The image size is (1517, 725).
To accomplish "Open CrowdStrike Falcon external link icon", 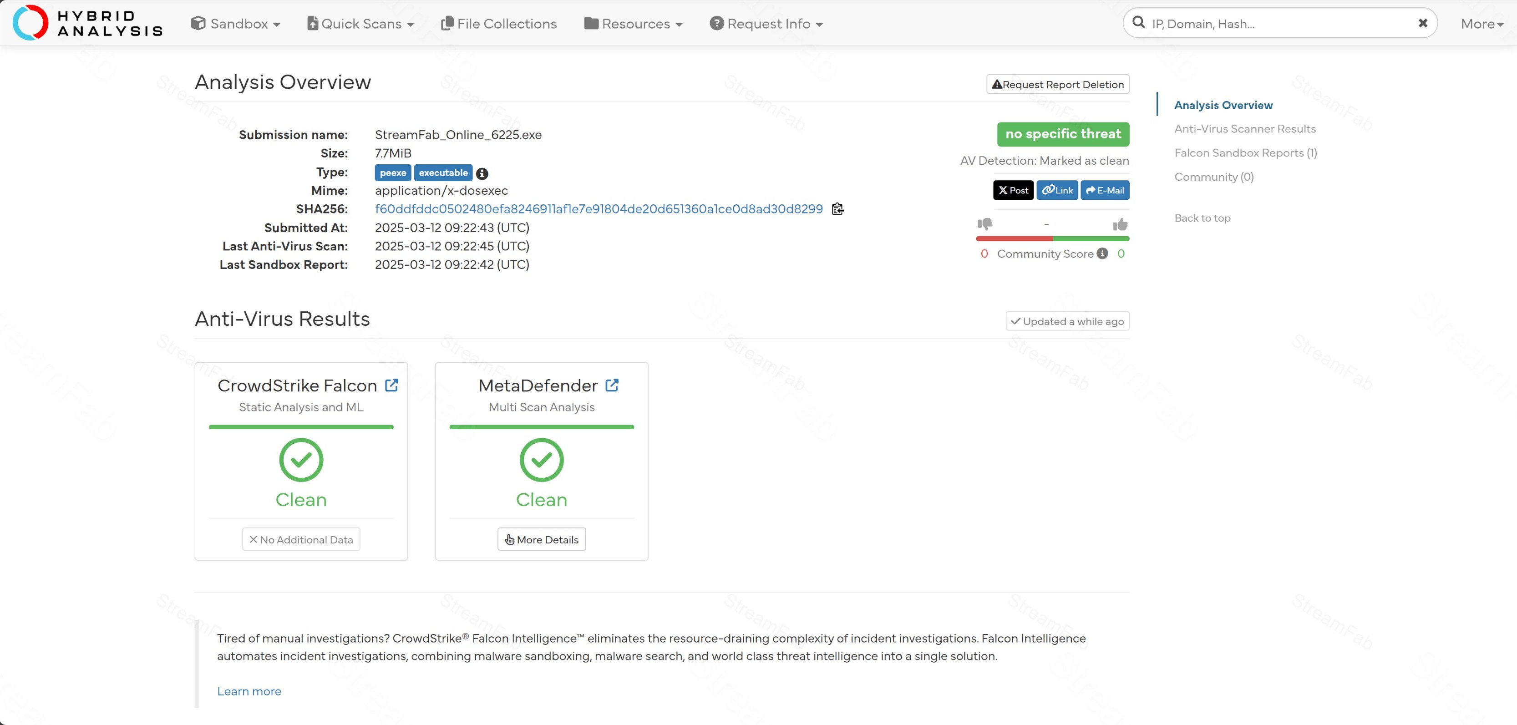I will point(391,385).
